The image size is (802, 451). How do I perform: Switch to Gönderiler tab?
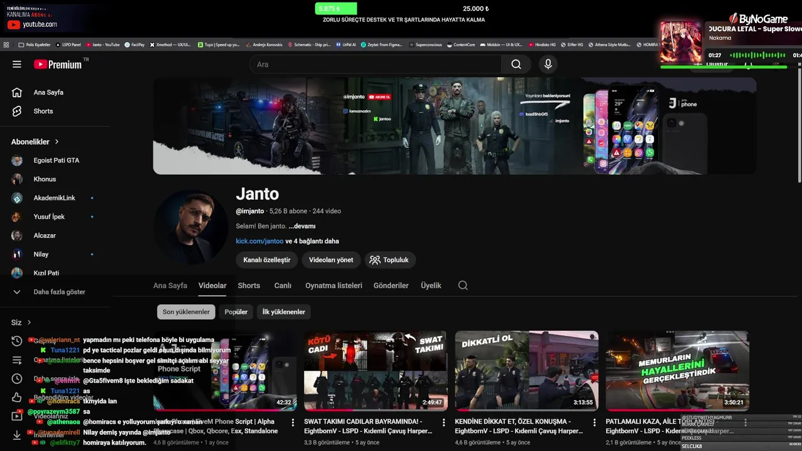[x=391, y=286]
